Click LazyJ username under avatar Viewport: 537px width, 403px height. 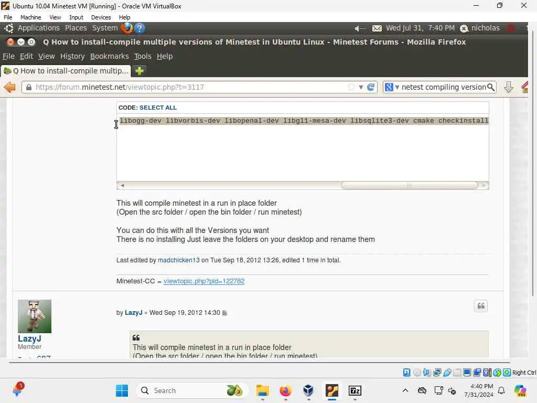point(29,338)
